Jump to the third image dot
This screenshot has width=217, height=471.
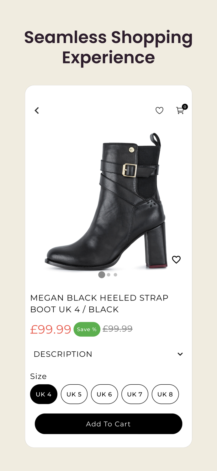(x=115, y=275)
